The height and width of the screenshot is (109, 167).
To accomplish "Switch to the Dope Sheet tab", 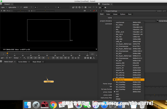I will (37, 62).
